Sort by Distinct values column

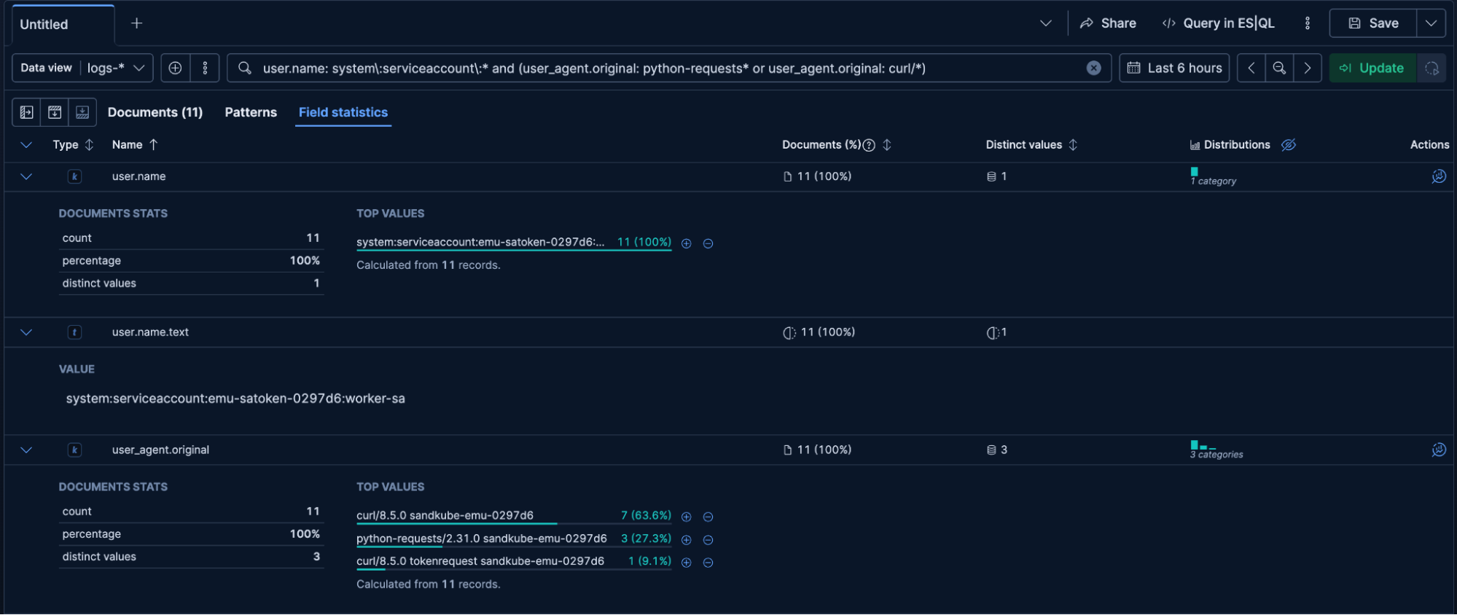coord(1031,145)
